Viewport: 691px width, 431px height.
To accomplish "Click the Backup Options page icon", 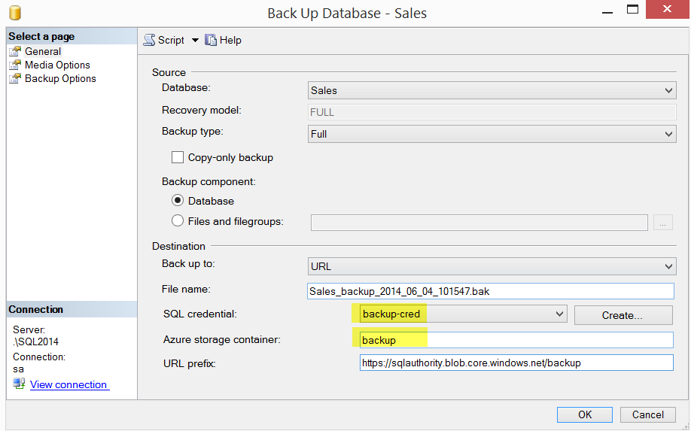I will tap(15, 78).
